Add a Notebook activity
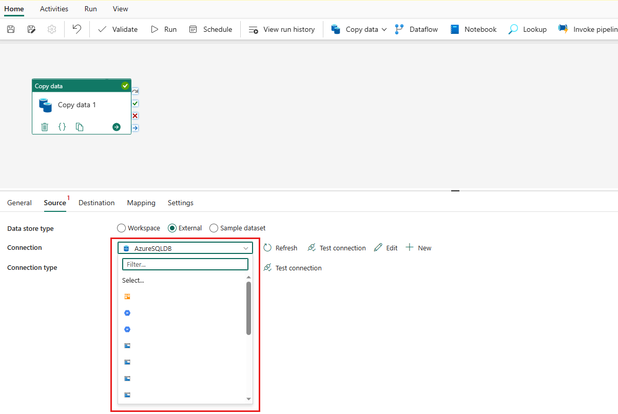Image resolution: width=618 pixels, height=414 pixels. [x=473, y=29]
